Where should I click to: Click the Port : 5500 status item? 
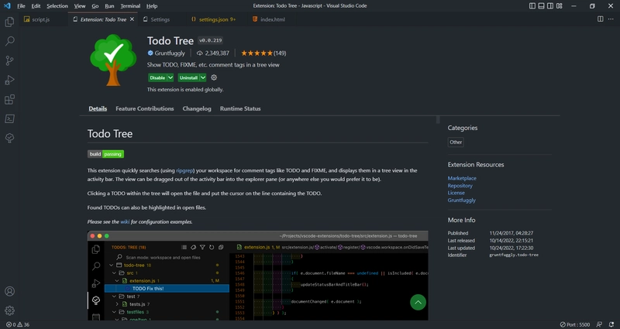click(575, 324)
